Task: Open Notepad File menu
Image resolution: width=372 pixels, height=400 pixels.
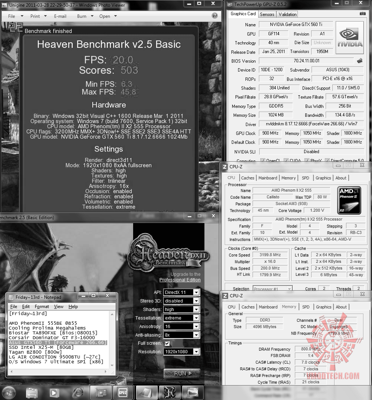Action: [13, 306]
